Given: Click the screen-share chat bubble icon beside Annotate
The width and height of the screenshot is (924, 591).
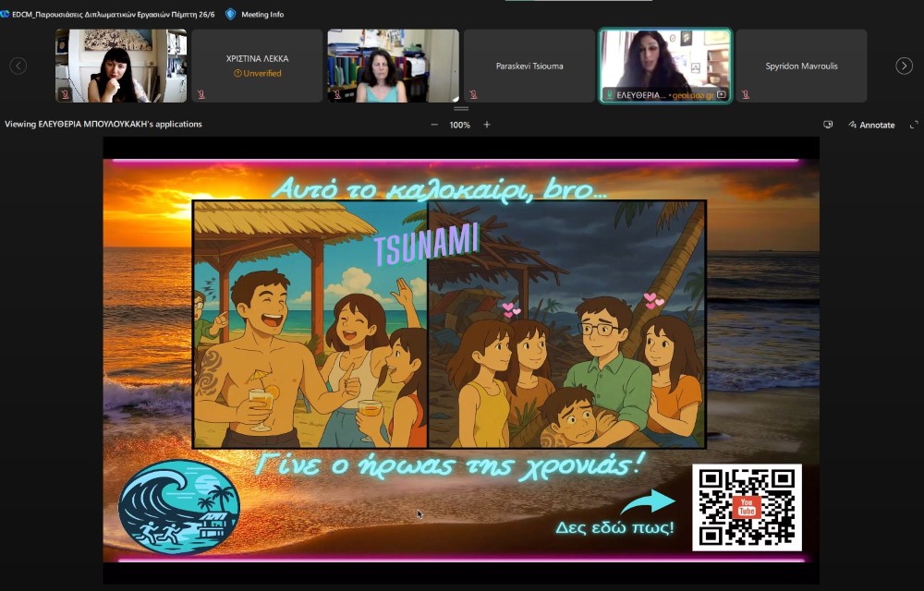Looking at the screenshot, I should coord(828,125).
